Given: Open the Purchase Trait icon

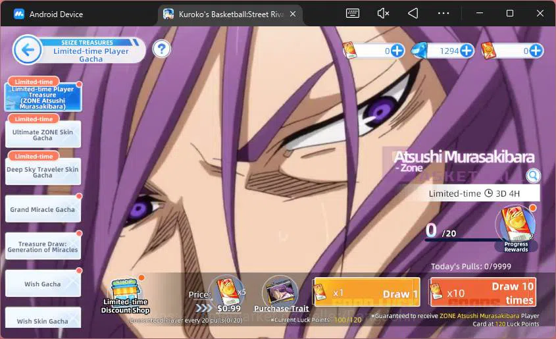Looking at the screenshot, I should pos(281,294).
